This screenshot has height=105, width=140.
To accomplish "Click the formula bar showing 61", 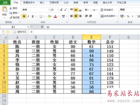I will coord(92,27).
